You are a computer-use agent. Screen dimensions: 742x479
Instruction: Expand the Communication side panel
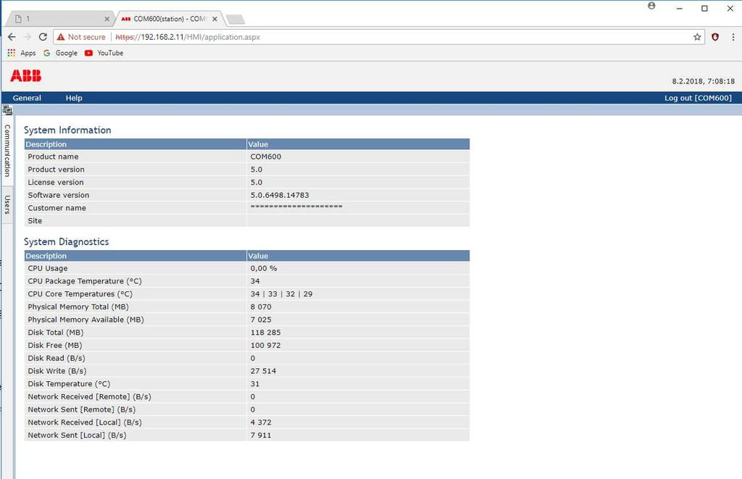point(7,151)
